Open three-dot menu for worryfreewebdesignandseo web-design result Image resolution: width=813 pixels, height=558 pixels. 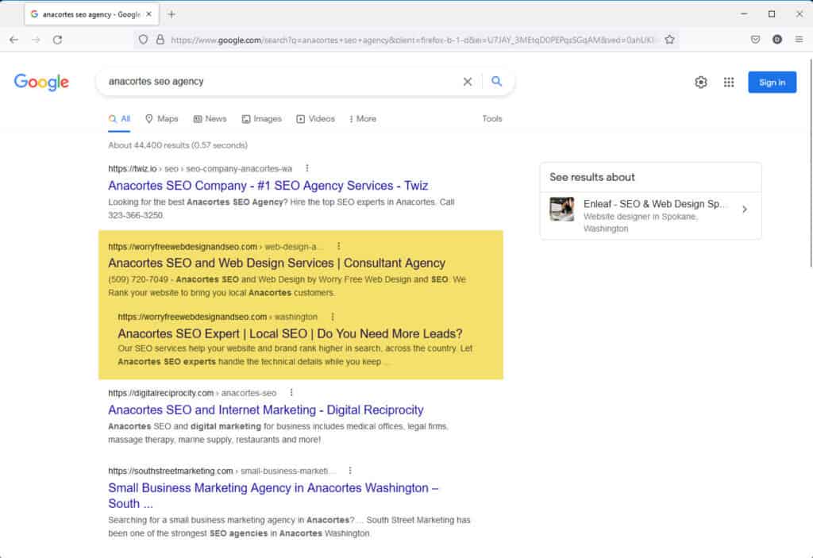tap(338, 246)
